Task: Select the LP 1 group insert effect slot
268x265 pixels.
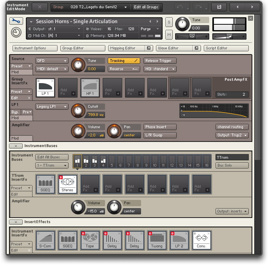Action: coord(45,88)
